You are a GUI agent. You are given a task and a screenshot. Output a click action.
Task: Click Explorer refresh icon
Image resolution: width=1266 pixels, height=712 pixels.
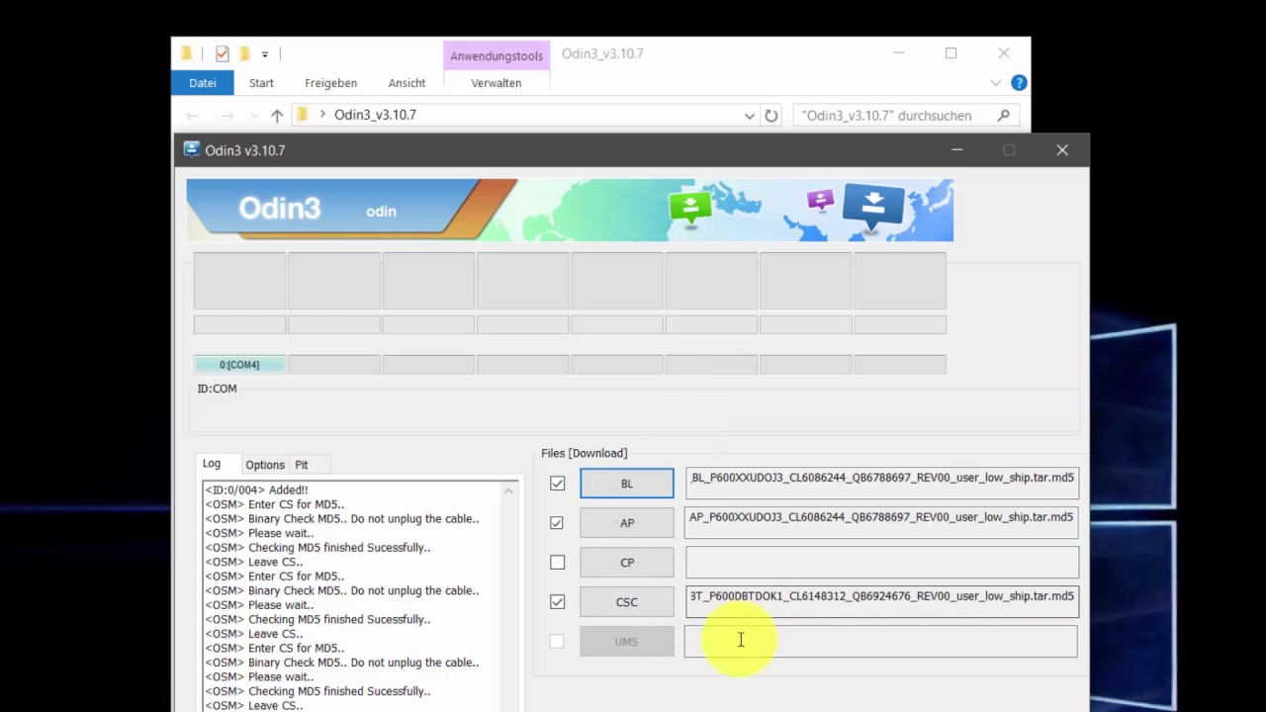tap(771, 116)
